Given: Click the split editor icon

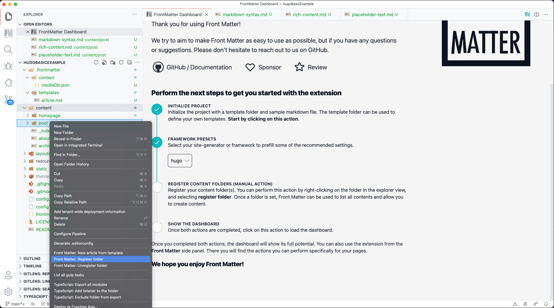Looking at the screenshot, I should coord(536,14).
